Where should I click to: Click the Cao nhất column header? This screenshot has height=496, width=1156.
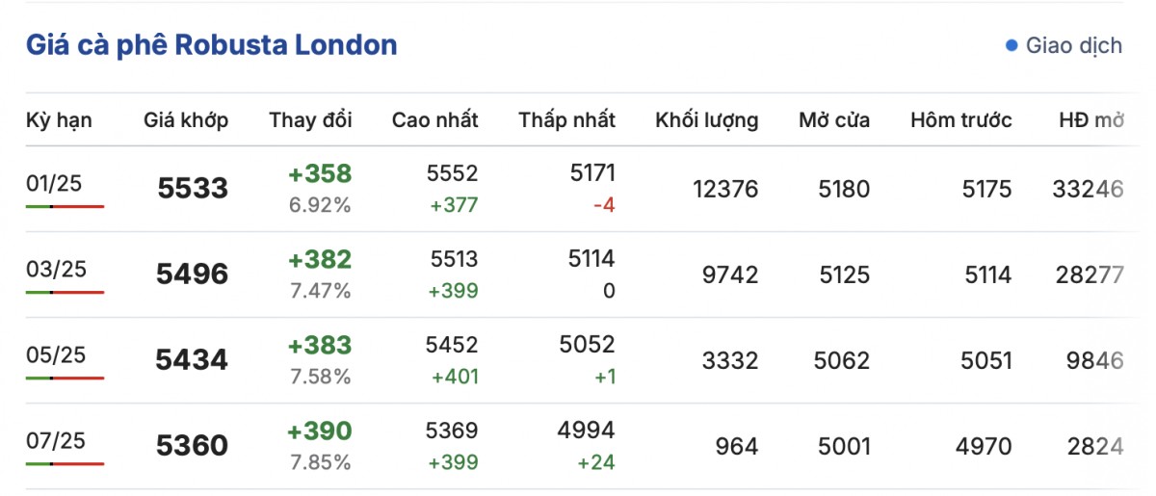pos(434,120)
